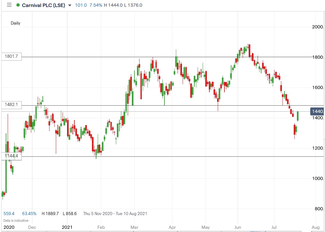The image size is (325, 232).
Task: Click the Daily timeframe label
Action: 15,23
